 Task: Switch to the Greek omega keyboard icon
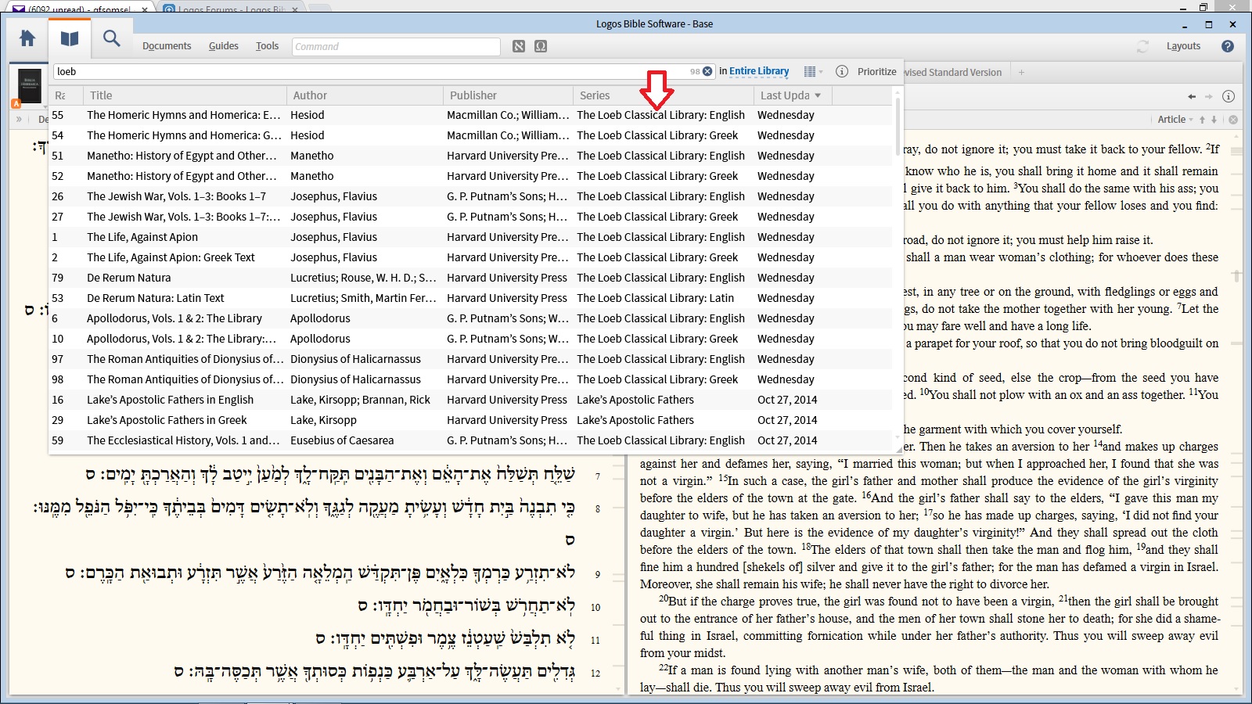pyautogui.click(x=541, y=46)
